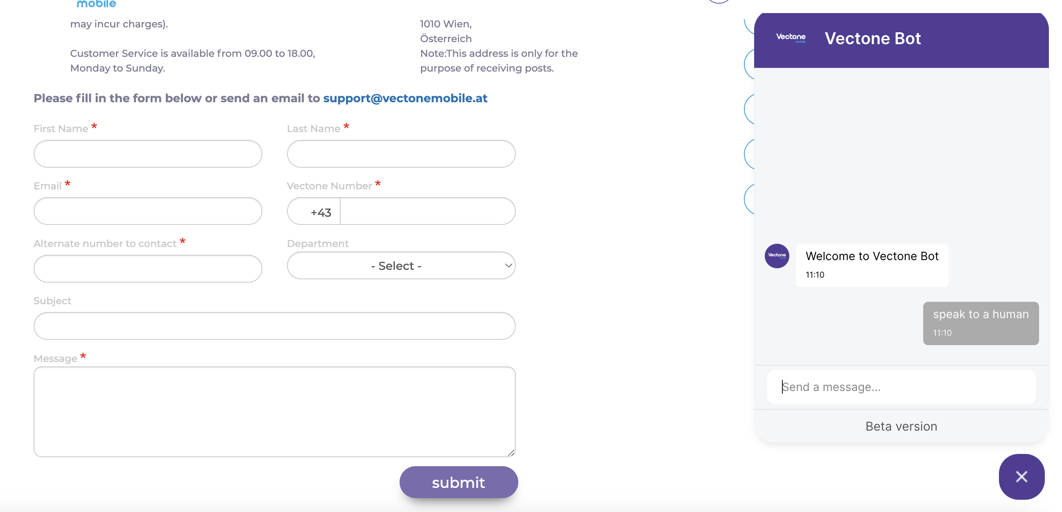Open the Department dropdown selector
This screenshot has height=512, width=1062.
[401, 266]
